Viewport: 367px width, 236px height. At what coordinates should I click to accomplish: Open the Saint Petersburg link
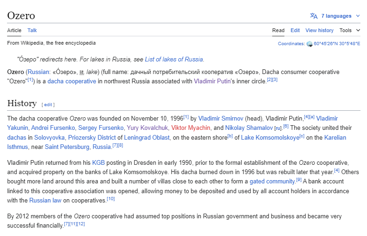click(x=67, y=147)
